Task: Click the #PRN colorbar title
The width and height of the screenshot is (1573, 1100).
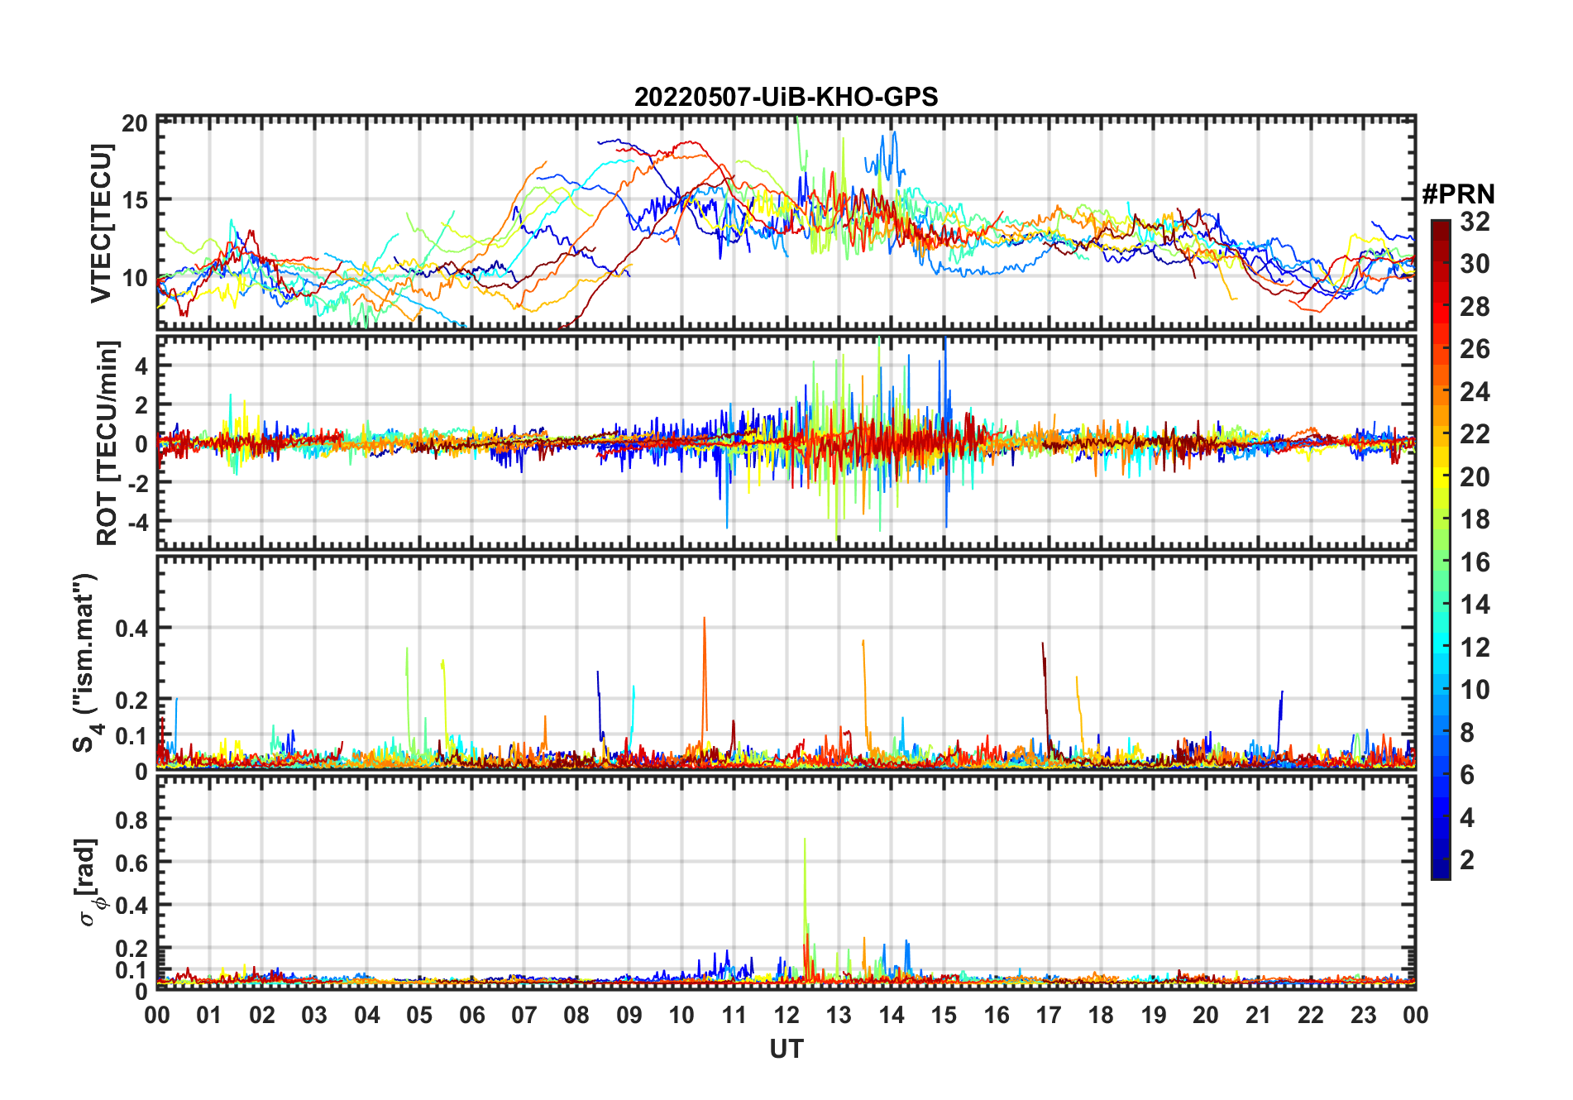Action: pos(1458,194)
